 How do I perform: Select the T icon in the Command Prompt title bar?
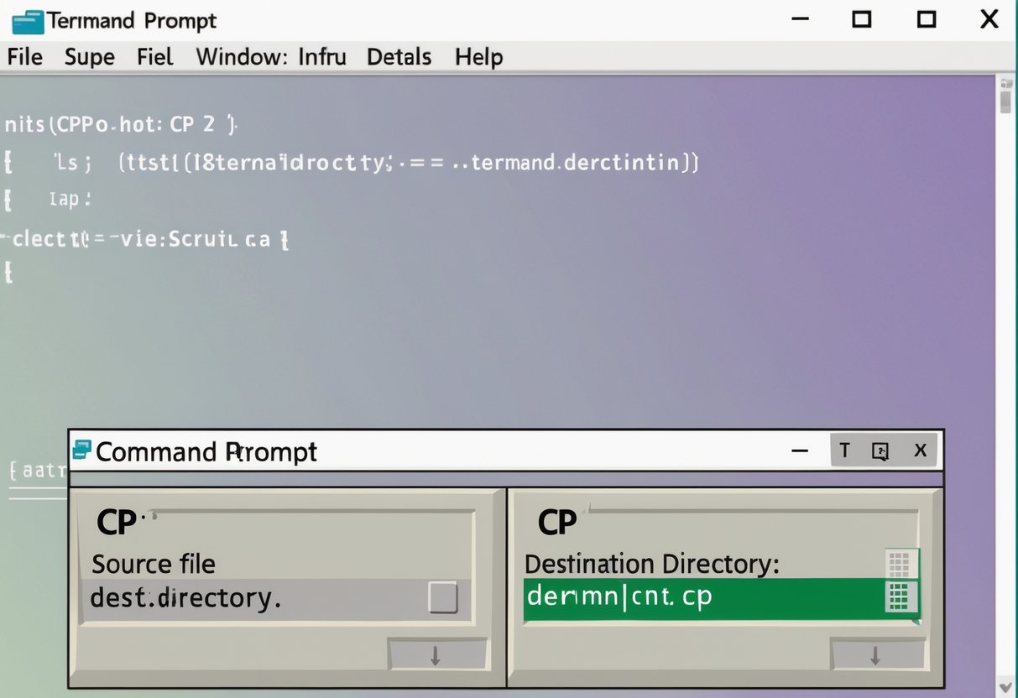coord(845,451)
